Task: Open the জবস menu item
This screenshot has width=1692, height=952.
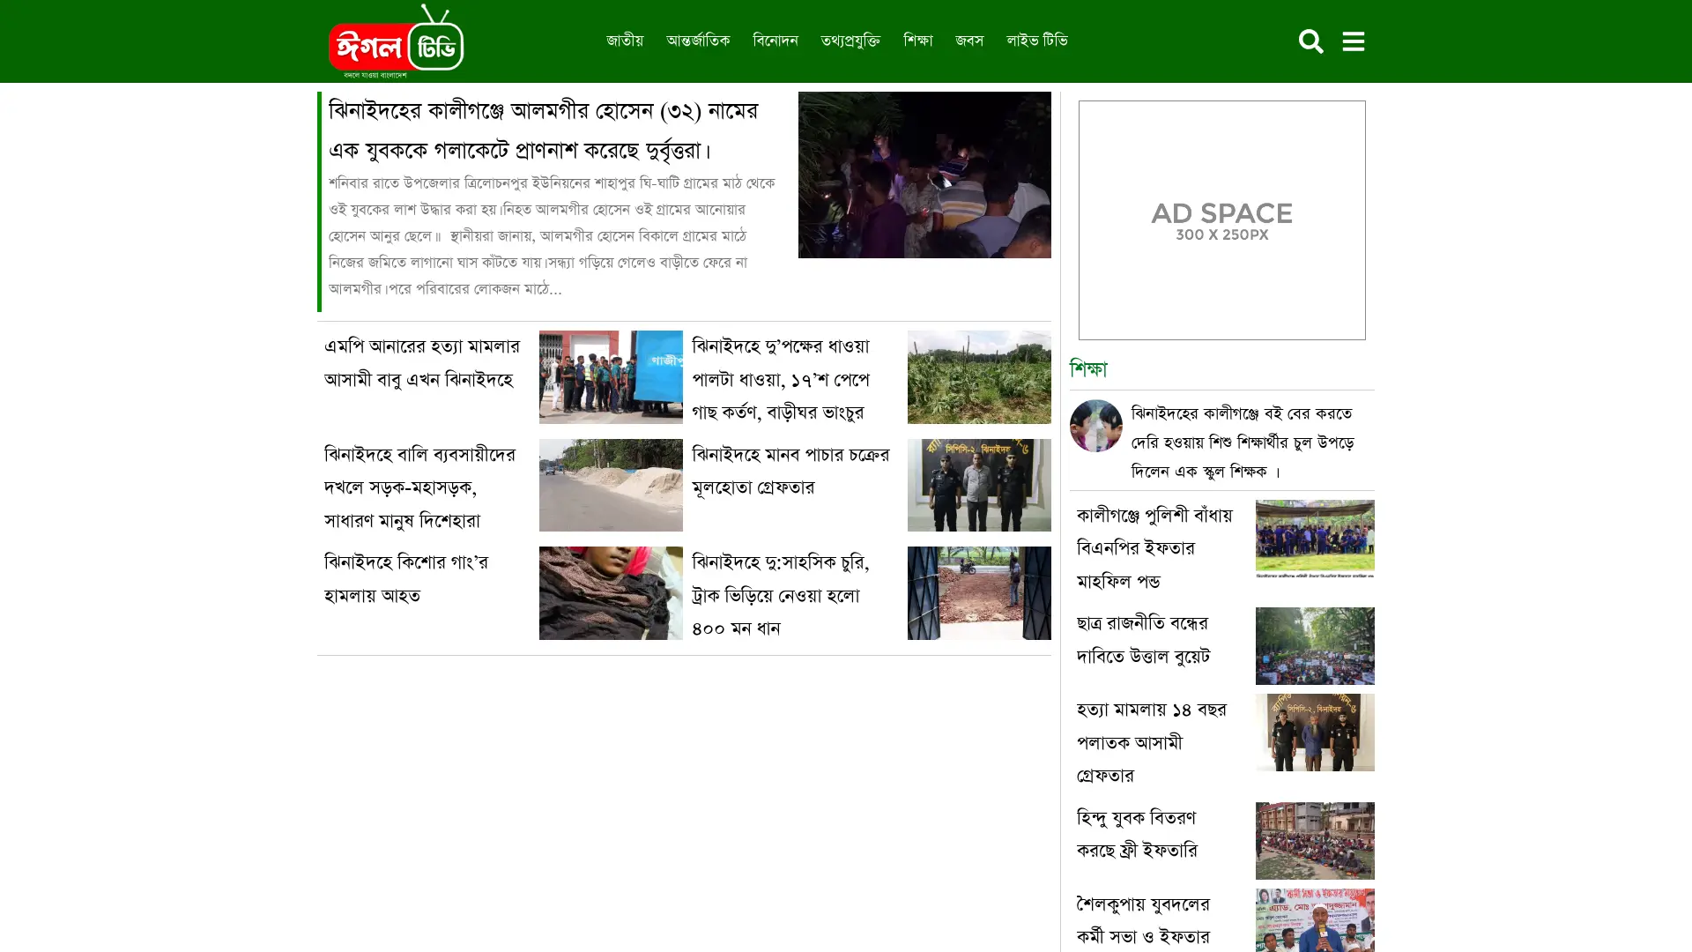Action: tap(969, 41)
